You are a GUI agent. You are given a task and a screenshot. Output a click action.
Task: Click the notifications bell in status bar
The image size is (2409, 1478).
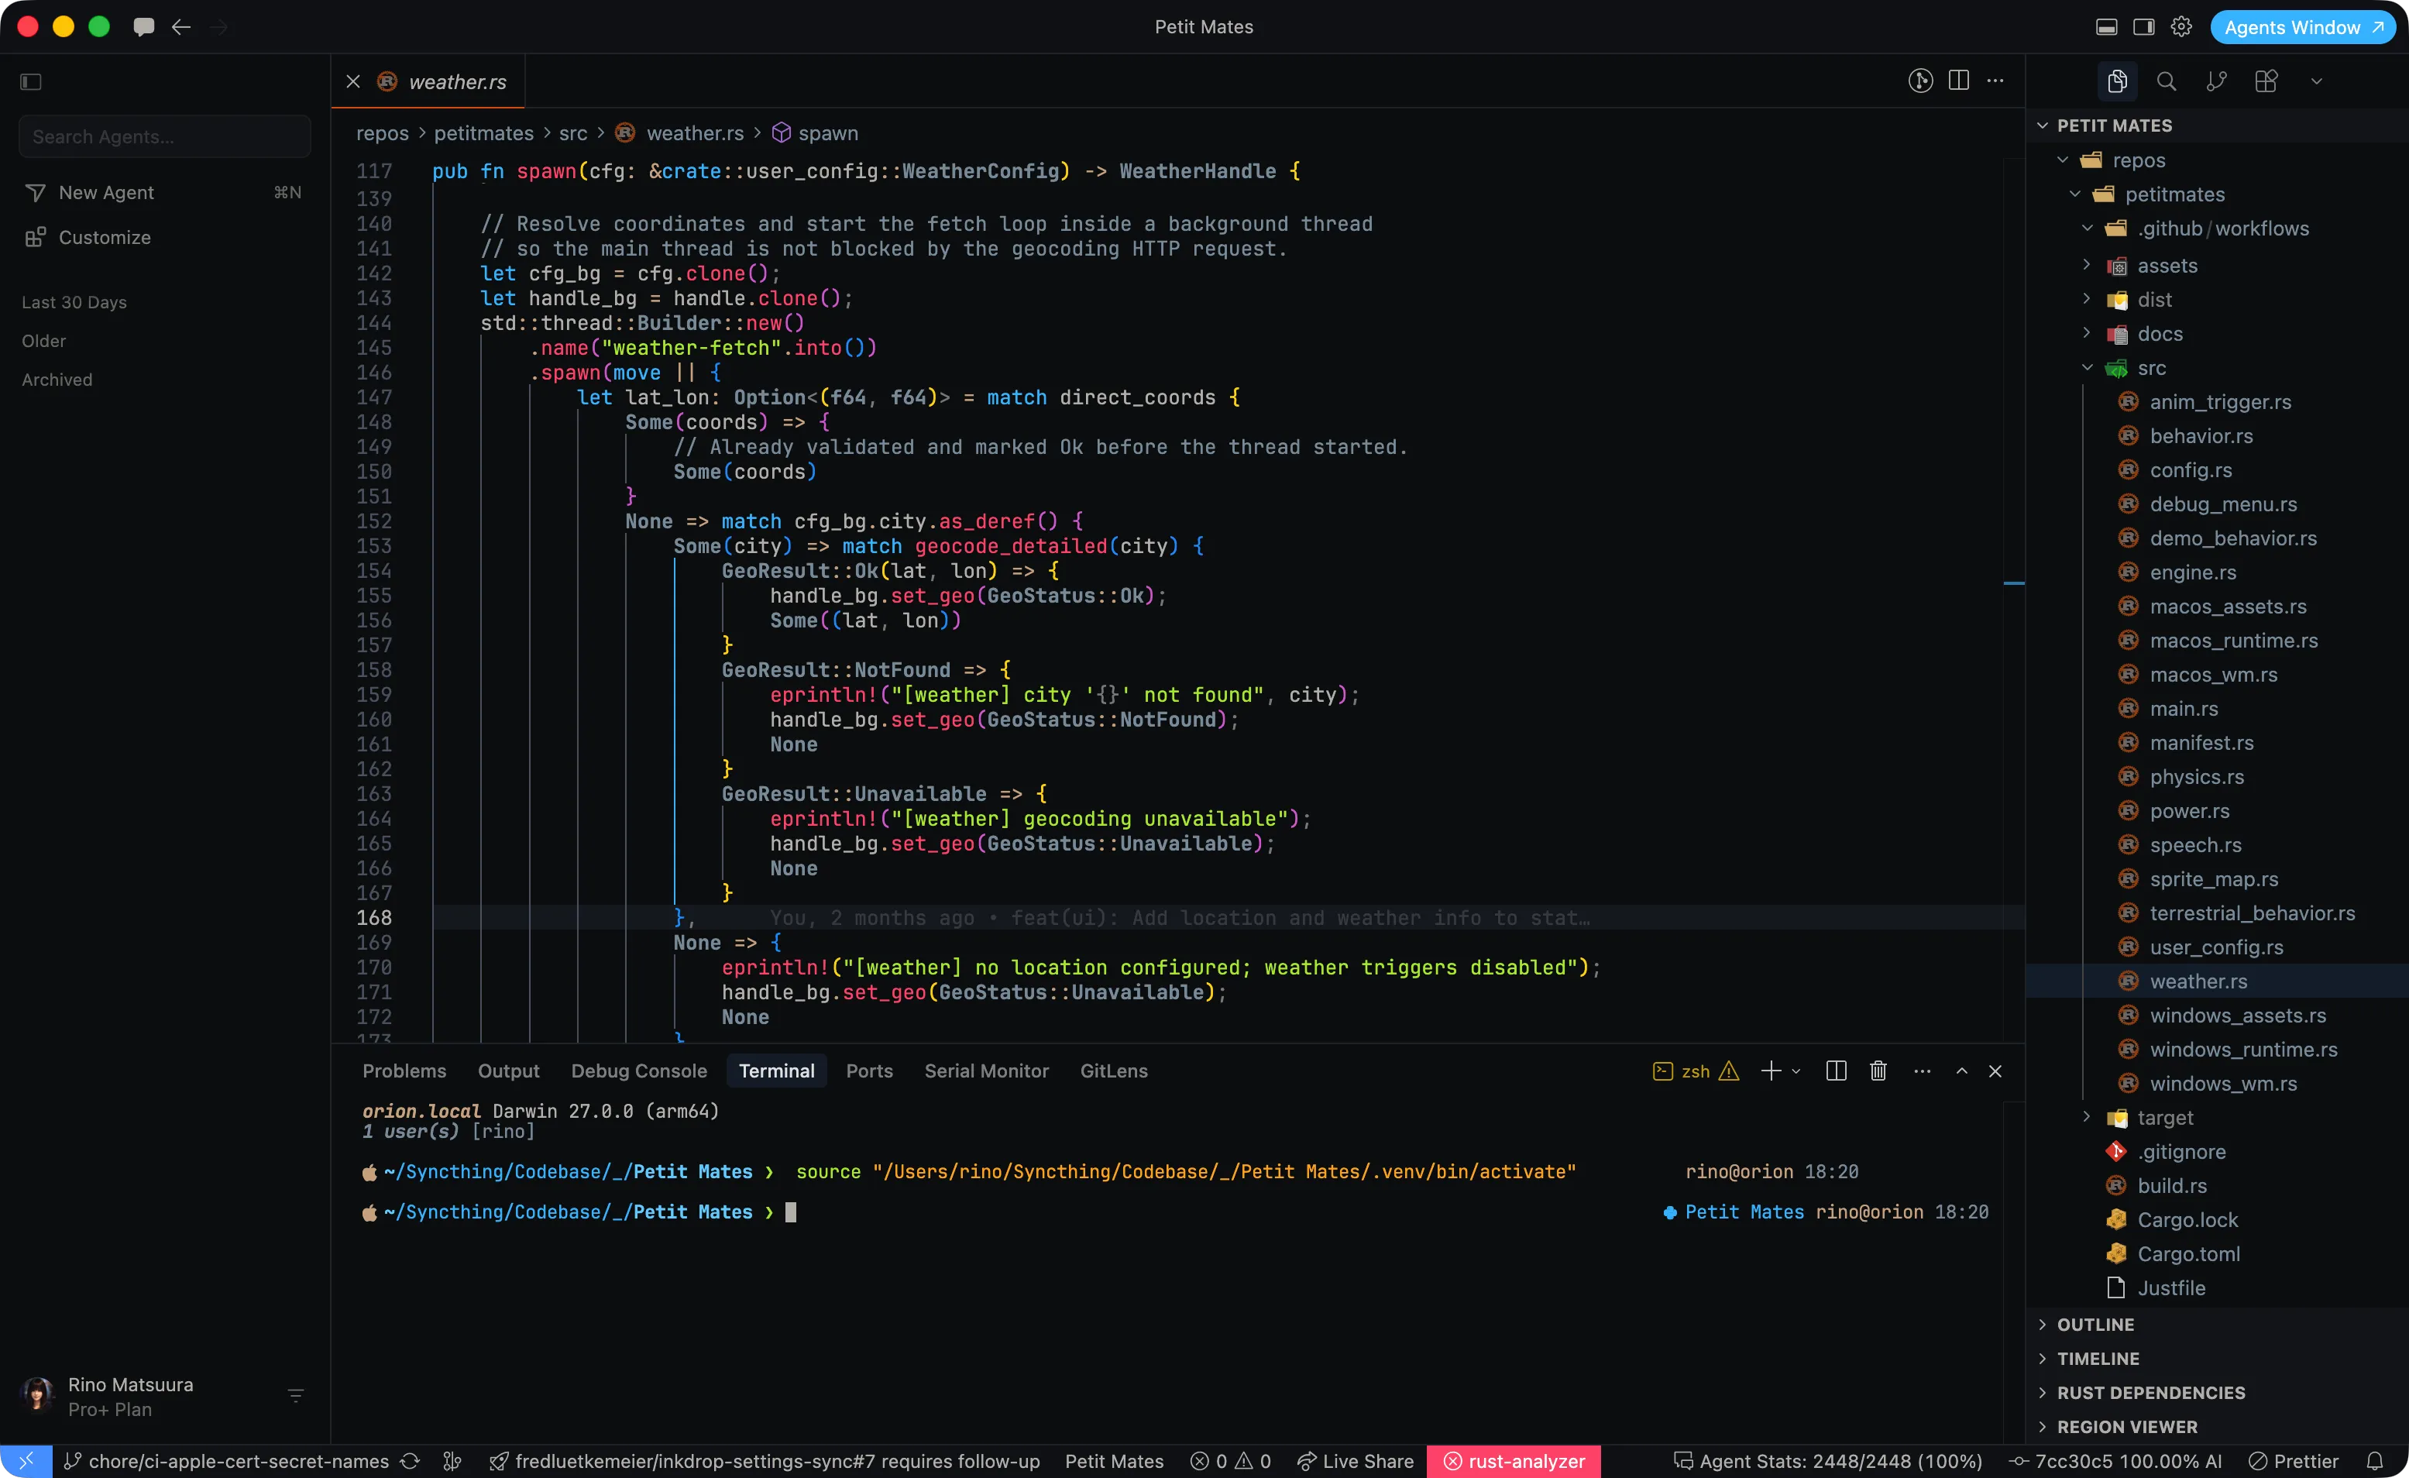click(2374, 1460)
